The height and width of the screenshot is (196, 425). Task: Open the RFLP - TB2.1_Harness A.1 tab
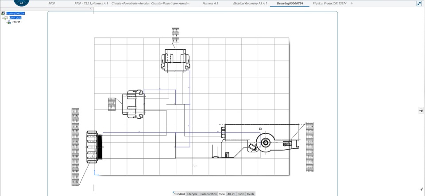91,4
